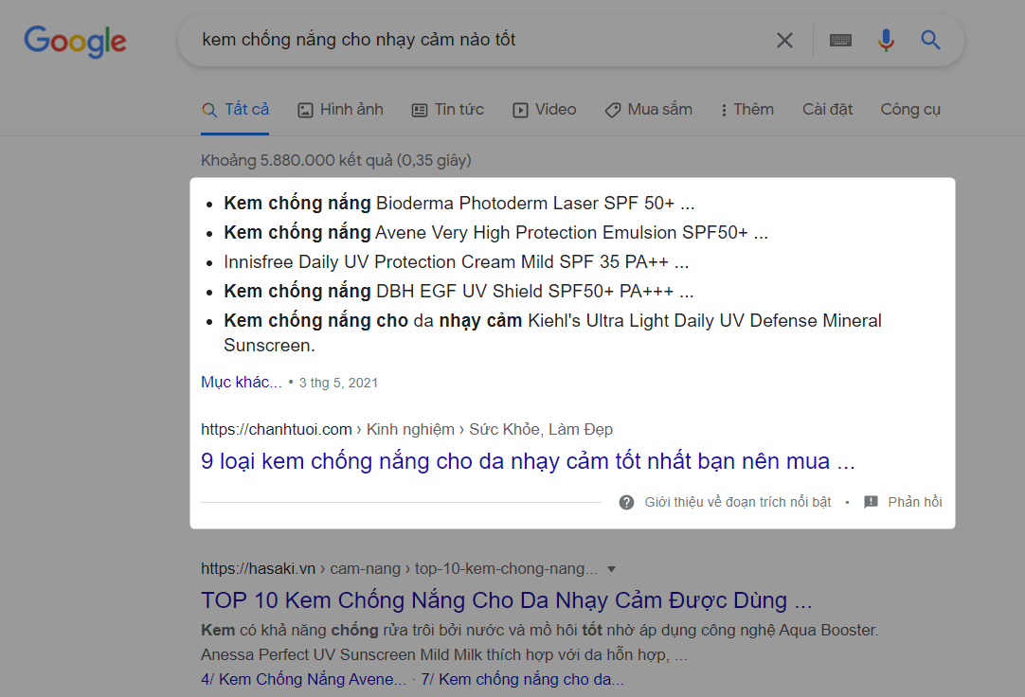Click the magnifier icon in Tất cả tab
Viewport: 1025px width, 697px height.
tap(209, 111)
